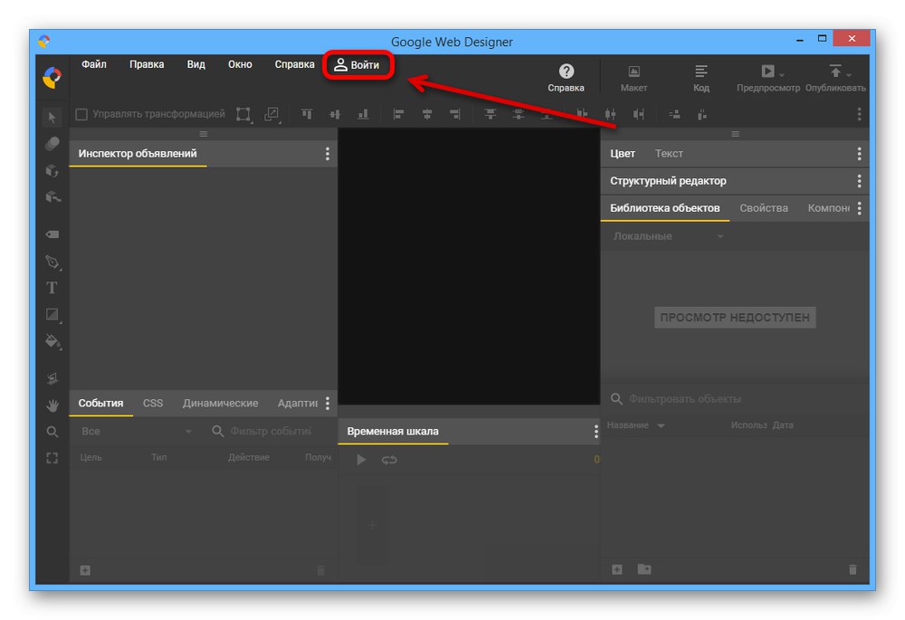The height and width of the screenshot is (620, 905).
Task: Select the Zoom magnifier tool
Action: click(52, 432)
